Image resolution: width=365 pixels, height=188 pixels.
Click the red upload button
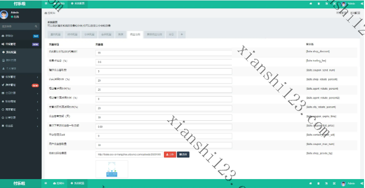(170, 154)
